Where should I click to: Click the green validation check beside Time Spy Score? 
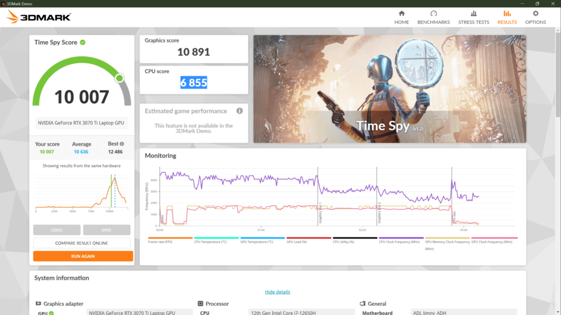(x=83, y=42)
